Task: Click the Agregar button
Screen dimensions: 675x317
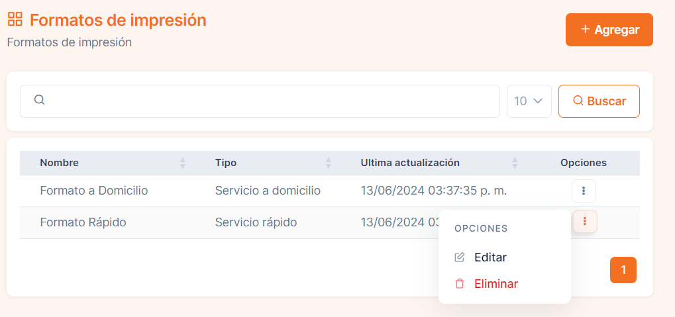Action: coord(609,30)
